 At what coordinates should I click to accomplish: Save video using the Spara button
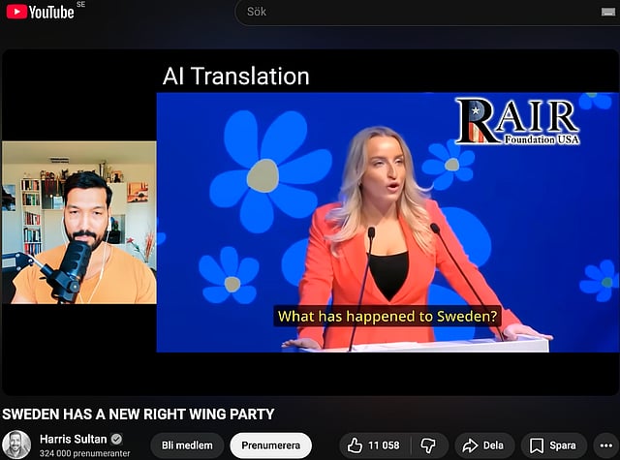[553, 445]
